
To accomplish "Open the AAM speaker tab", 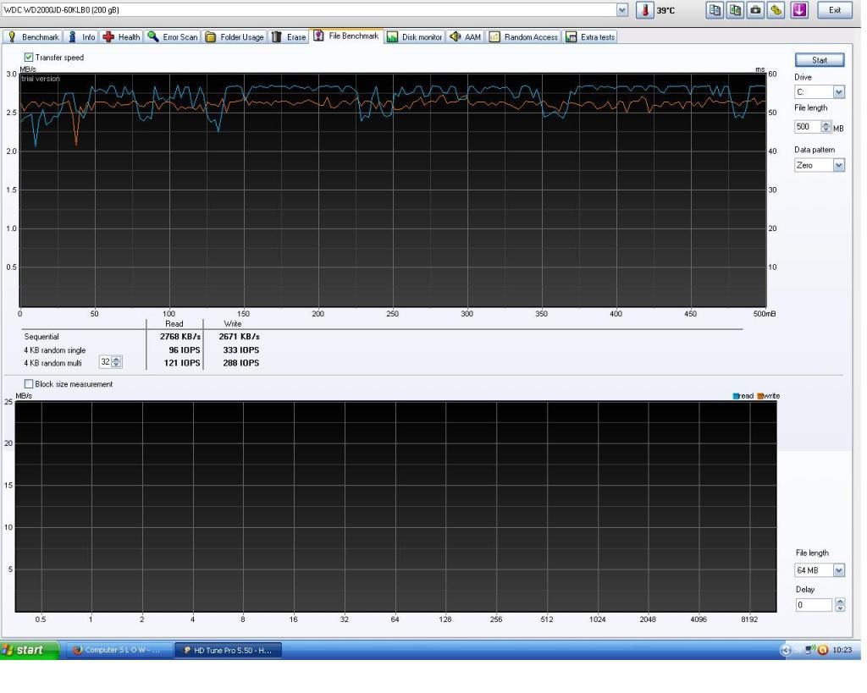I will [x=466, y=37].
